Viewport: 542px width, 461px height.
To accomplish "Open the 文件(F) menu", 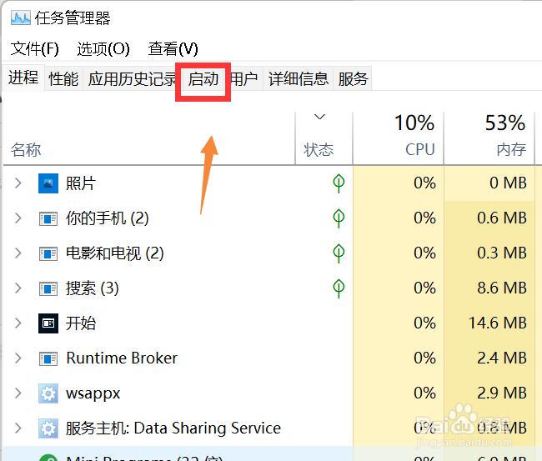I will pyautogui.click(x=34, y=48).
